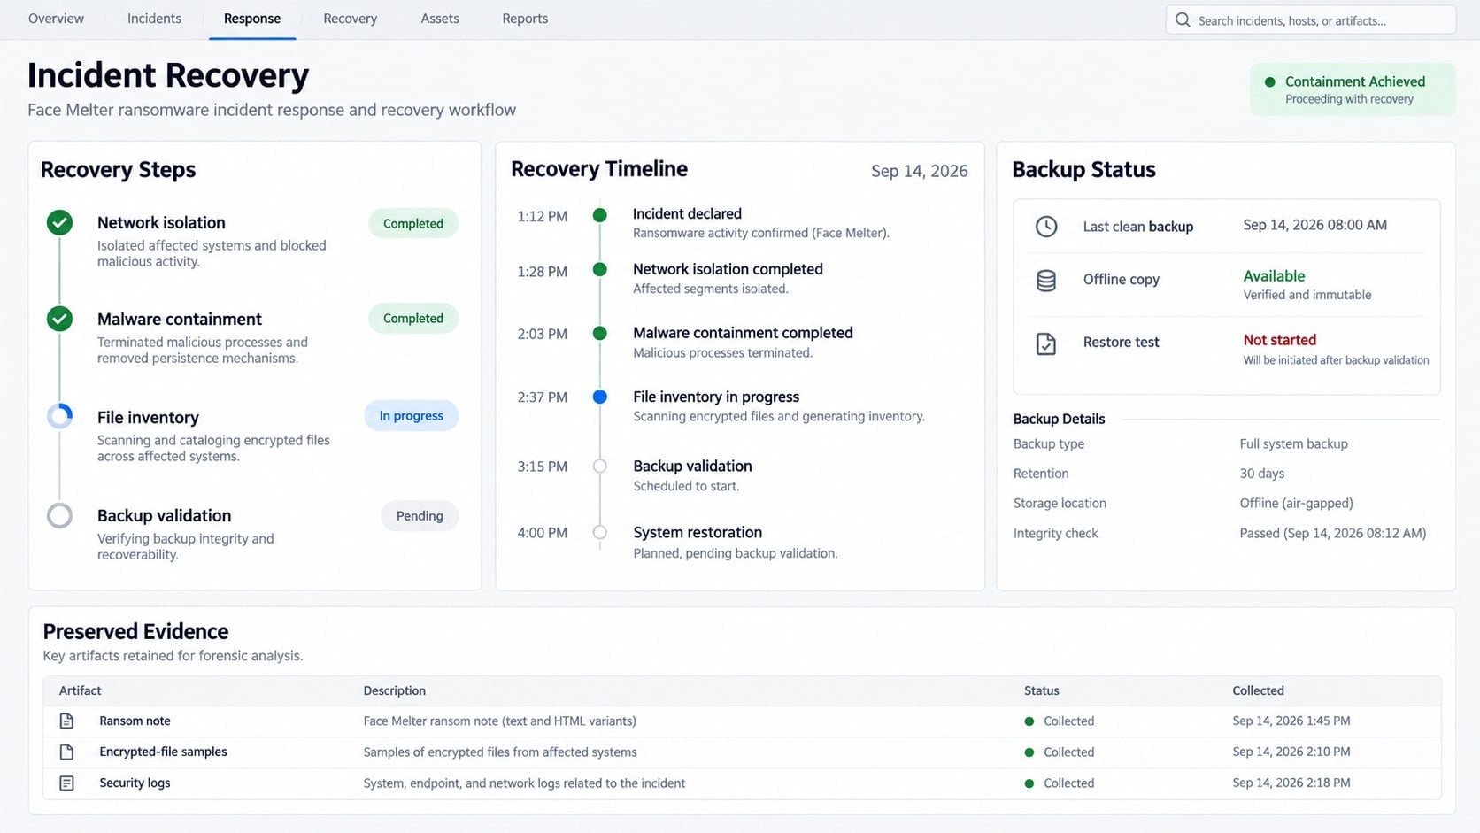Switch to the Reports tab
Viewport: 1480px width, 833px height.
click(525, 19)
